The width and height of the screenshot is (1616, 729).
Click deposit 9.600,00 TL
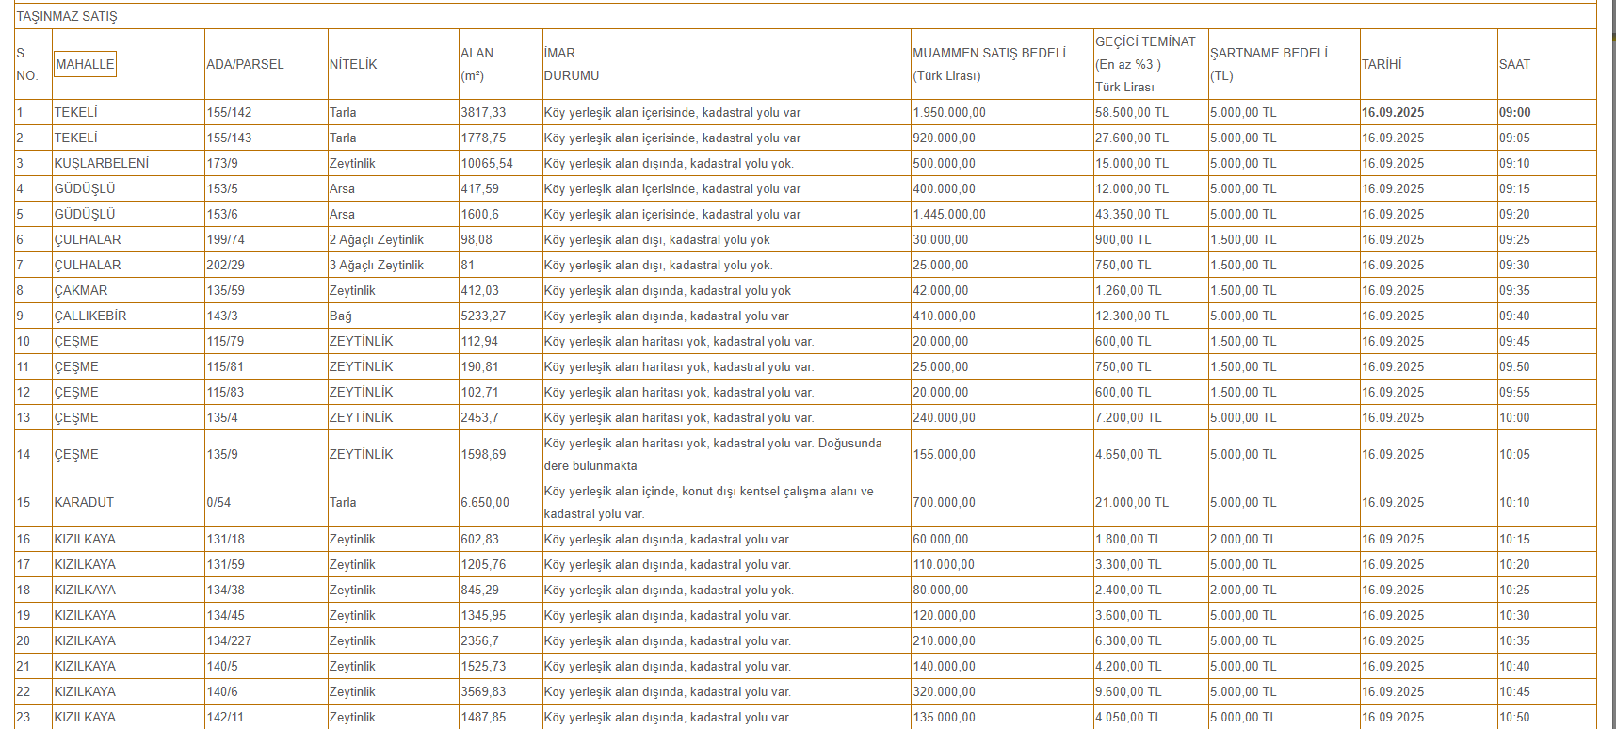(1128, 691)
